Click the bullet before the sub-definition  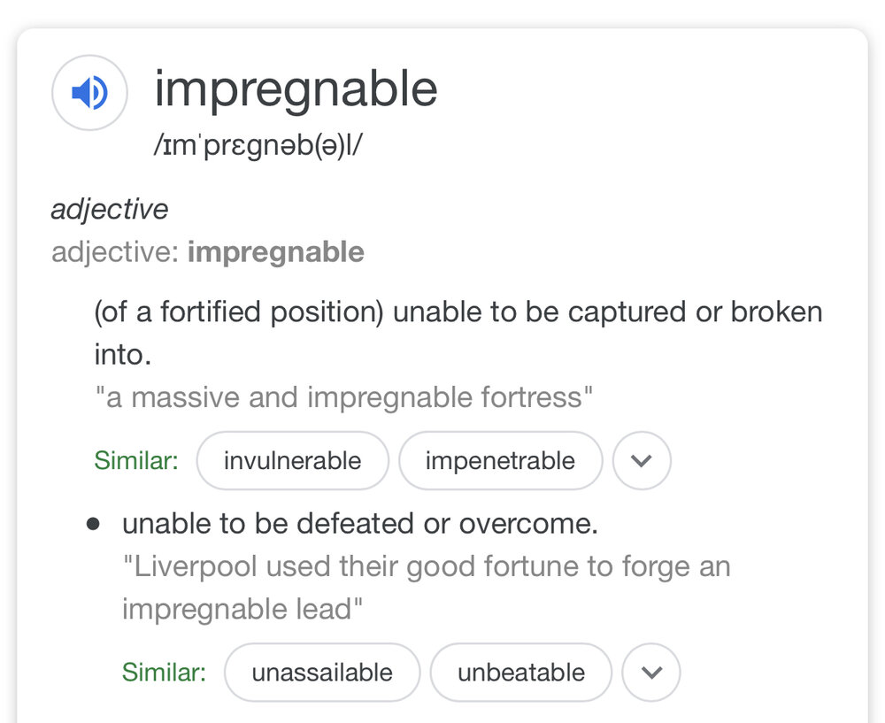[93, 525]
